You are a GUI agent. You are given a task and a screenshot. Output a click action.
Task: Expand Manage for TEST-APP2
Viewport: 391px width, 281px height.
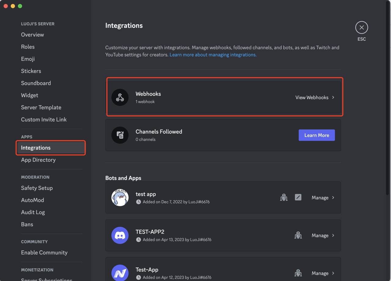tap(323, 235)
